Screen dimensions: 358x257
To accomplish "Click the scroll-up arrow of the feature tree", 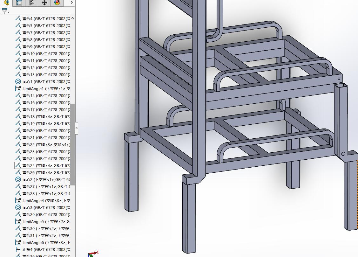I will pos(73,18).
